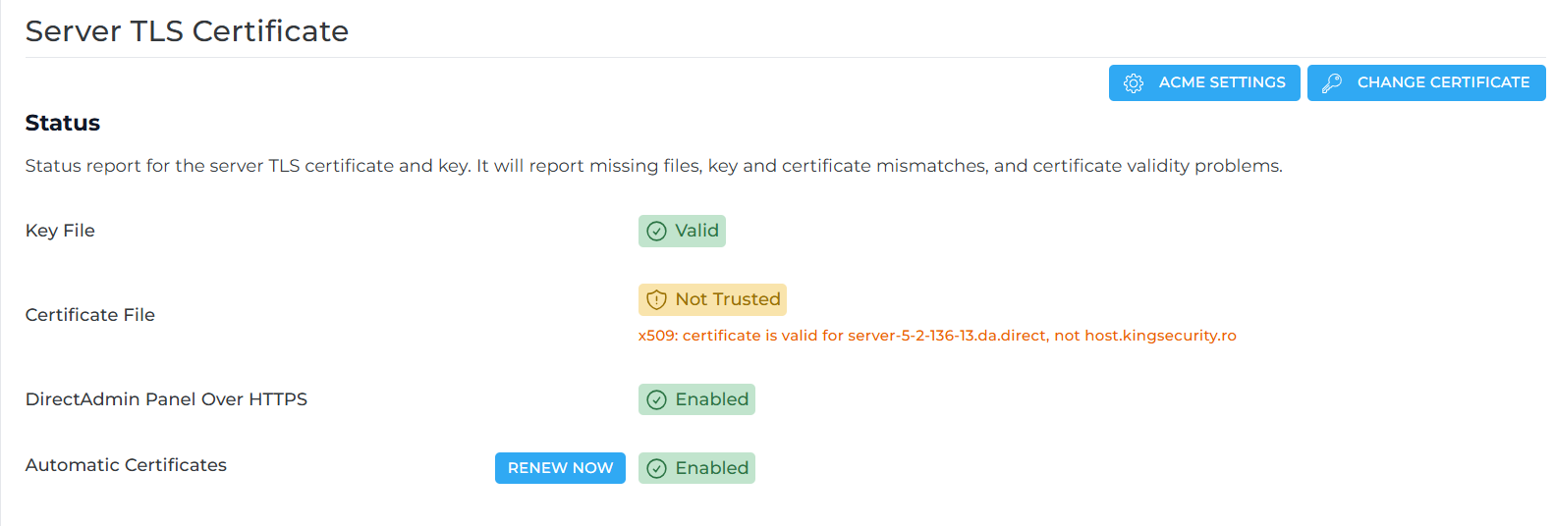1554x526 pixels.
Task: Click the gear icon on ACME Settings
Action: pos(1133,83)
